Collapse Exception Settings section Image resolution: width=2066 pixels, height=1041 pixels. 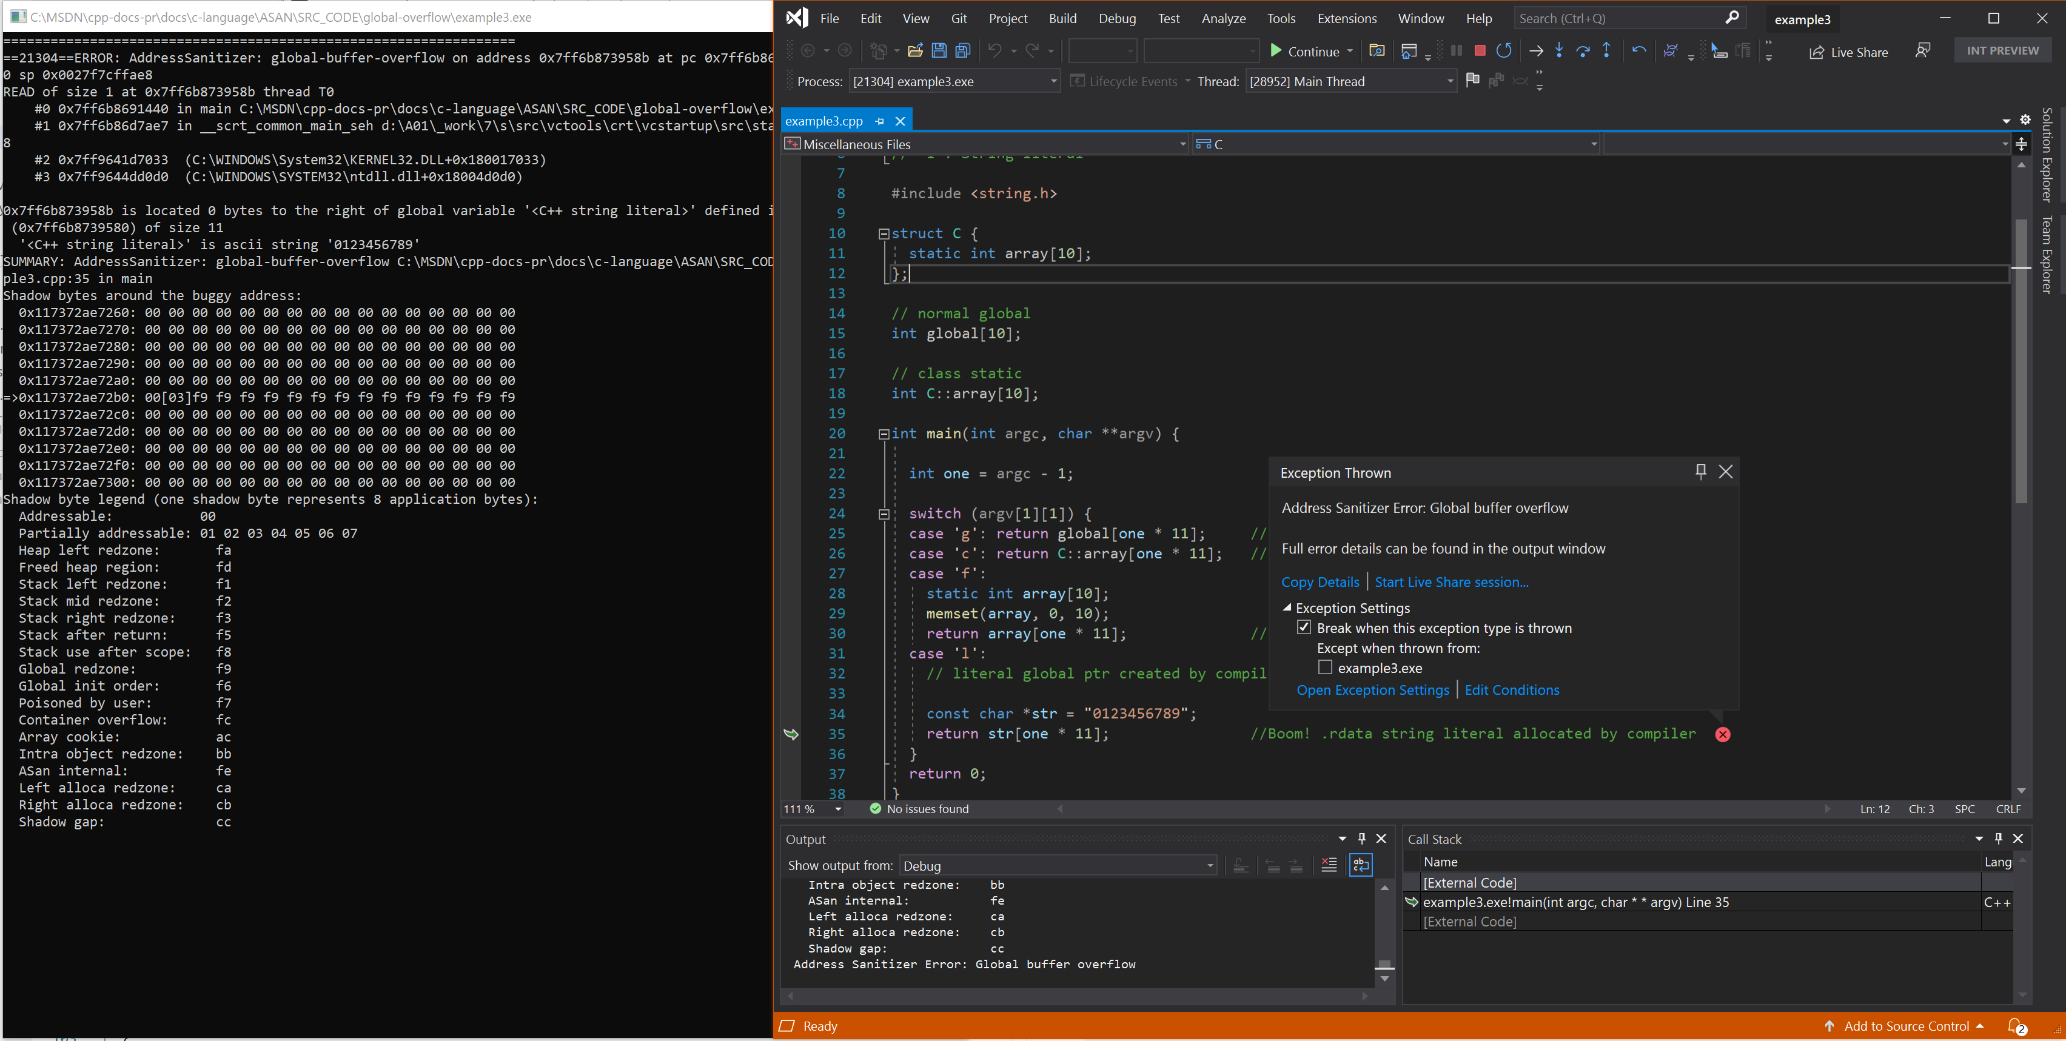pyautogui.click(x=1286, y=607)
